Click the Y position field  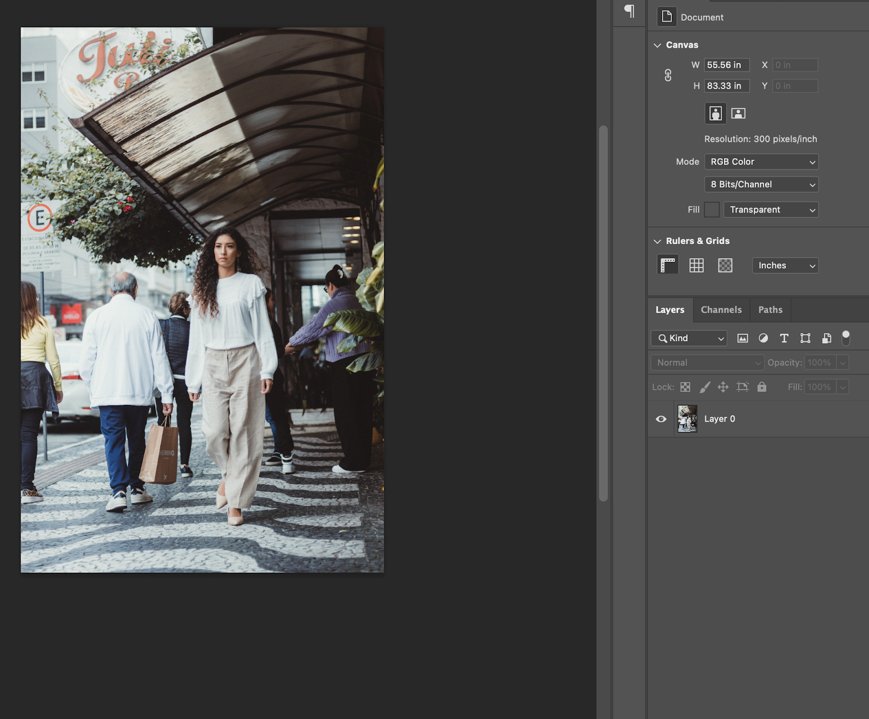[795, 86]
